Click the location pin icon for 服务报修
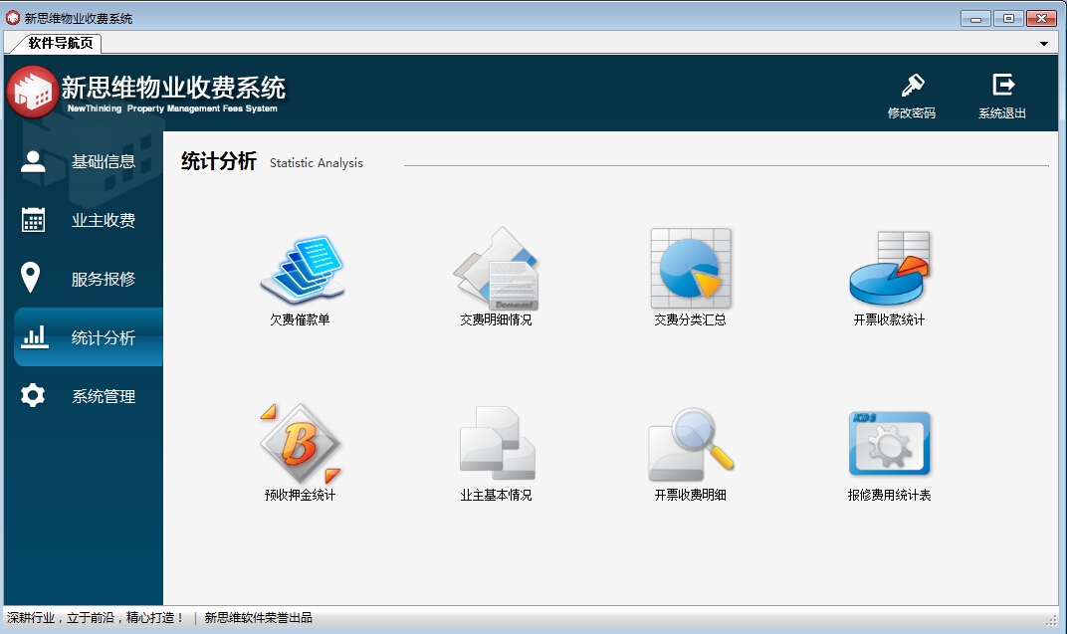 31,278
